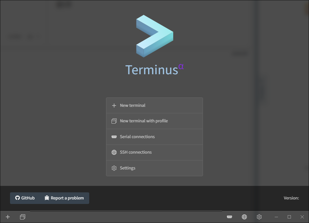Maximize the Terminus window
The image size is (309, 223).
click(x=289, y=217)
